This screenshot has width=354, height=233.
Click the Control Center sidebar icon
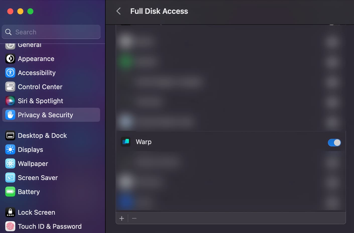(10, 87)
